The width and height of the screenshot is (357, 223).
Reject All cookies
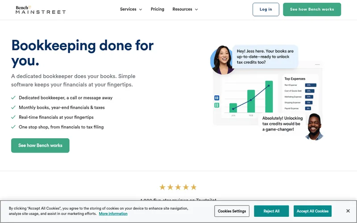pyautogui.click(x=271, y=211)
